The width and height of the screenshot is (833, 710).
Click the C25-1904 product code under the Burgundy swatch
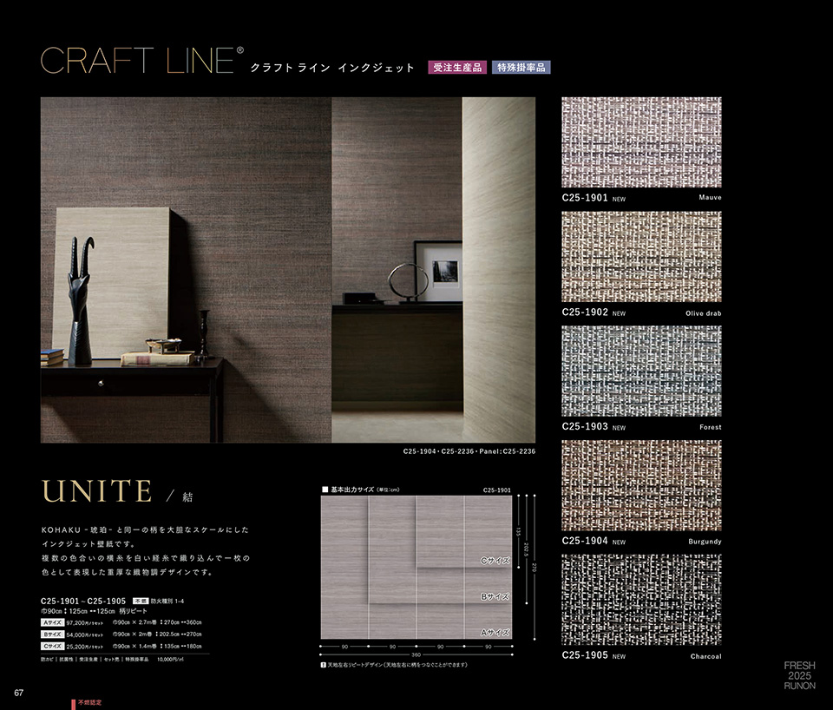point(585,541)
